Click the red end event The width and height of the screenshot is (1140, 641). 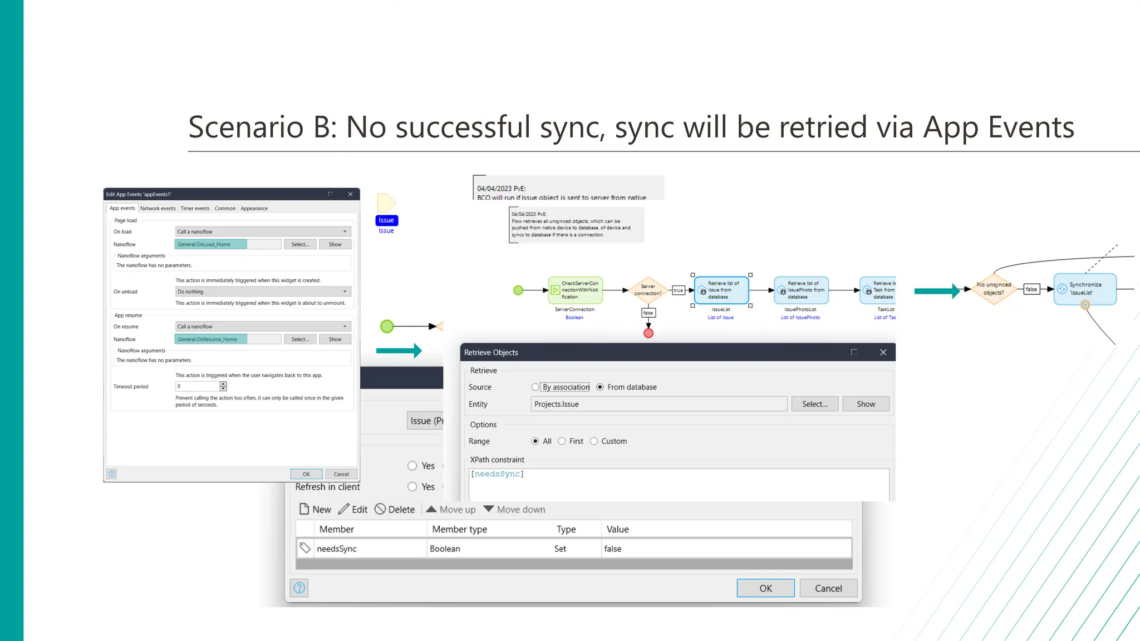pos(648,333)
